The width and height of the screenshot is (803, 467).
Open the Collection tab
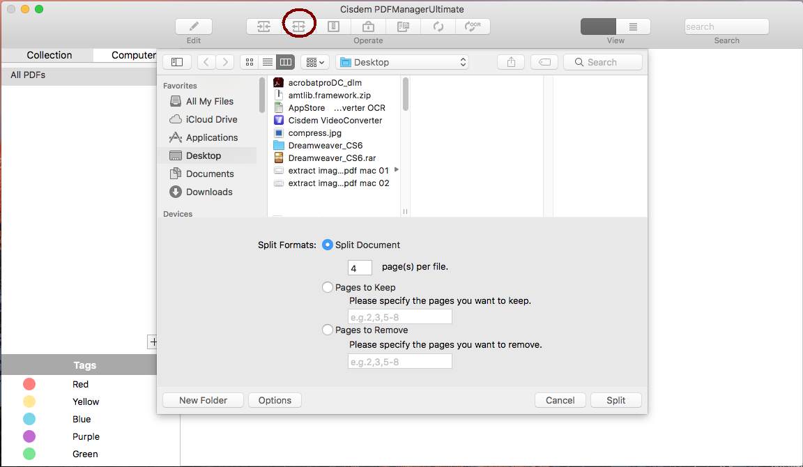click(x=49, y=55)
